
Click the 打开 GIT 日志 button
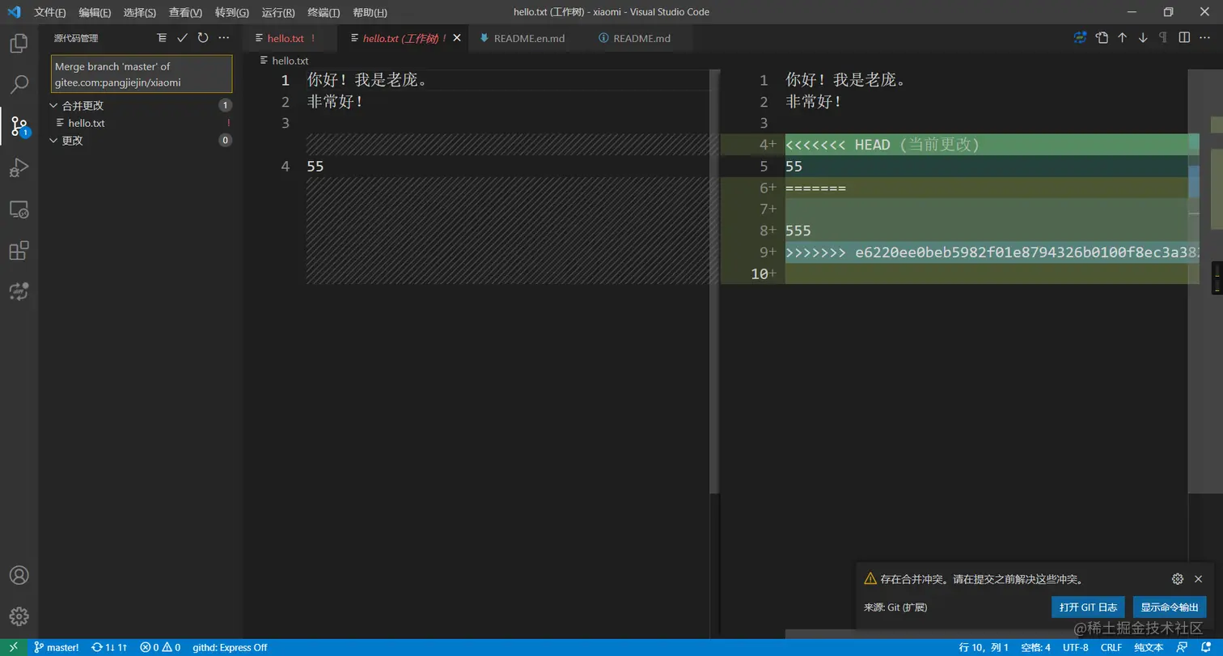pos(1088,607)
